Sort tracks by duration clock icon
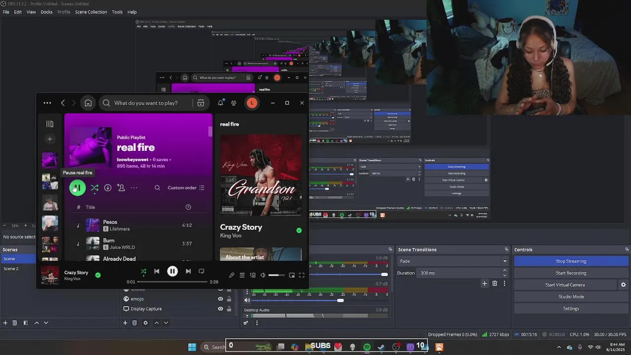 point(188,207)
